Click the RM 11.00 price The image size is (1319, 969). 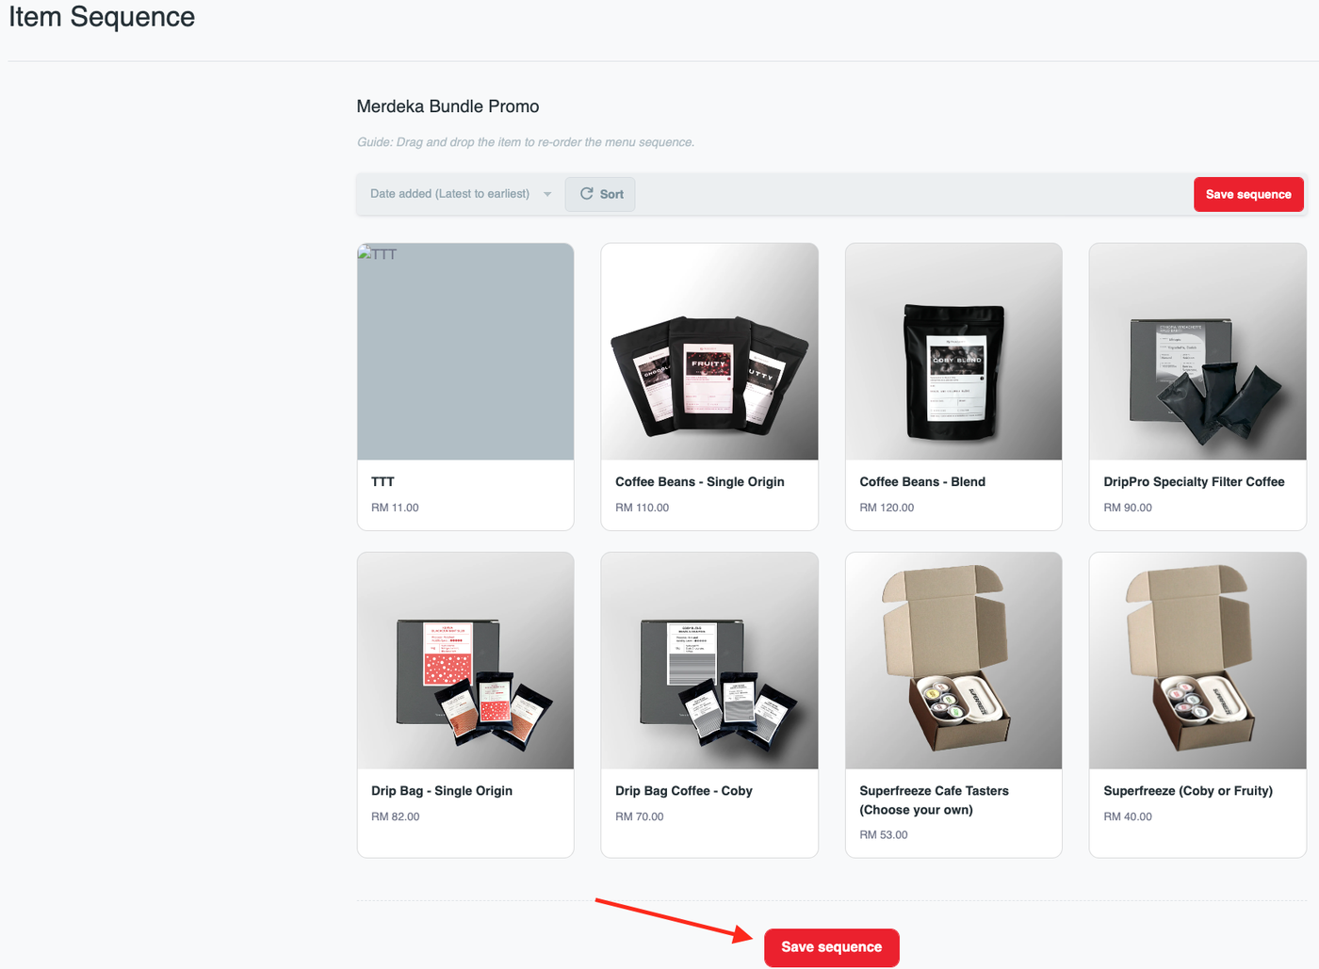[395, 508]
